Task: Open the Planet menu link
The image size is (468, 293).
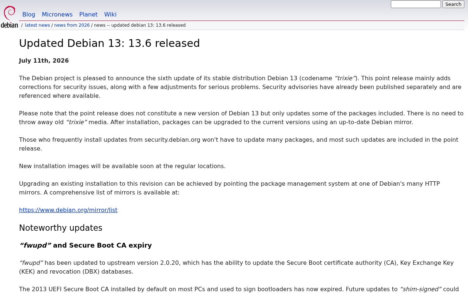Action: click(x=88, y=15)
